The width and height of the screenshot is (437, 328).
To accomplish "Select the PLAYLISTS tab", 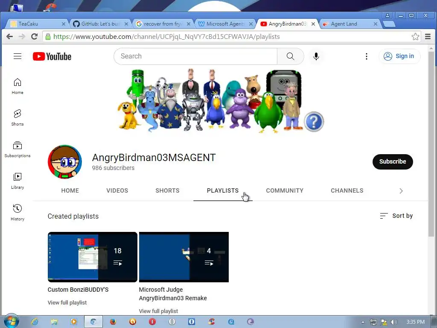I will click(223, 190).
